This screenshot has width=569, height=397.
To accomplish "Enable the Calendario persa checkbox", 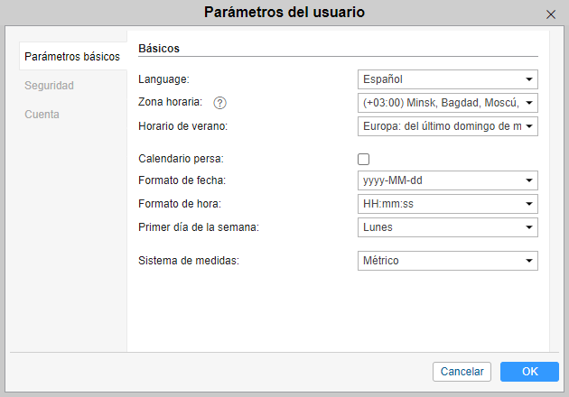I will pos(364,159).
